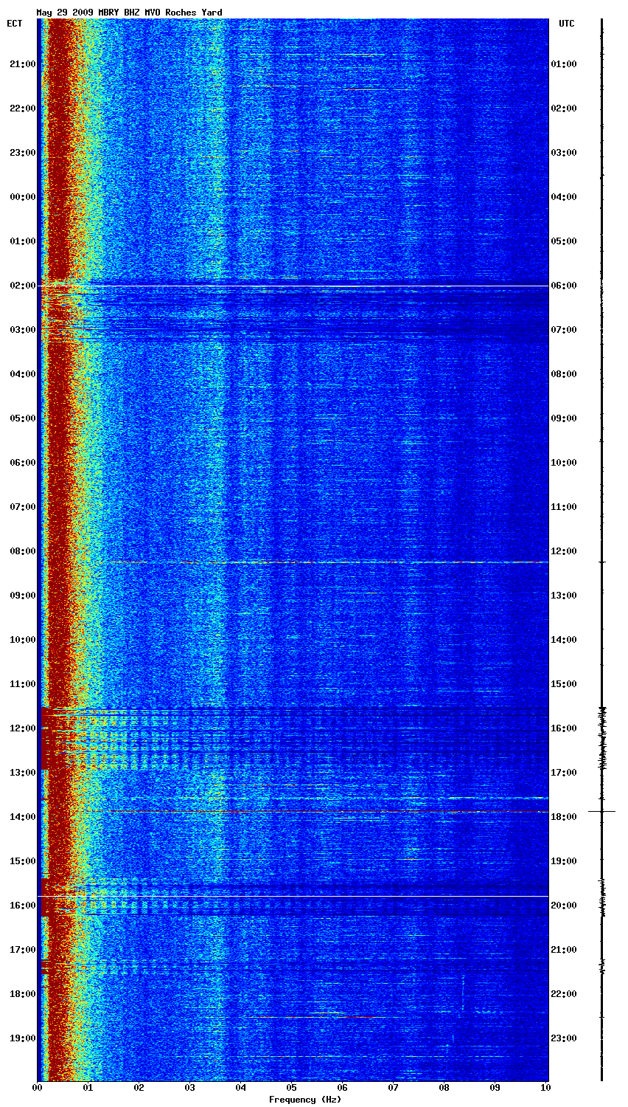Click the 'UTC' axis header label
628x1107 pixels.
[x=567, y=24]
